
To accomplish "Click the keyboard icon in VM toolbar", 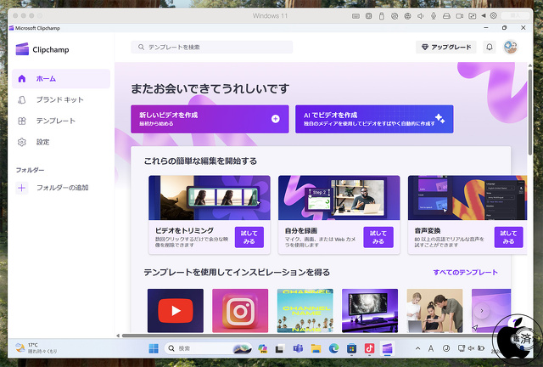I will 355,16.
